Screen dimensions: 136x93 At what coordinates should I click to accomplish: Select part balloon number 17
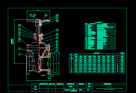click(57, 18)
